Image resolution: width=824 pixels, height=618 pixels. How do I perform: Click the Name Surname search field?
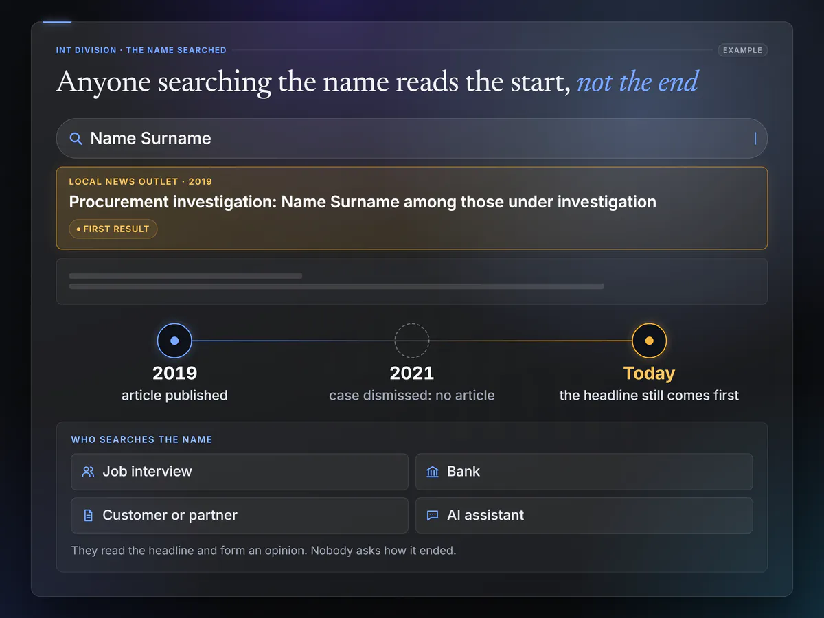(412, 139)
